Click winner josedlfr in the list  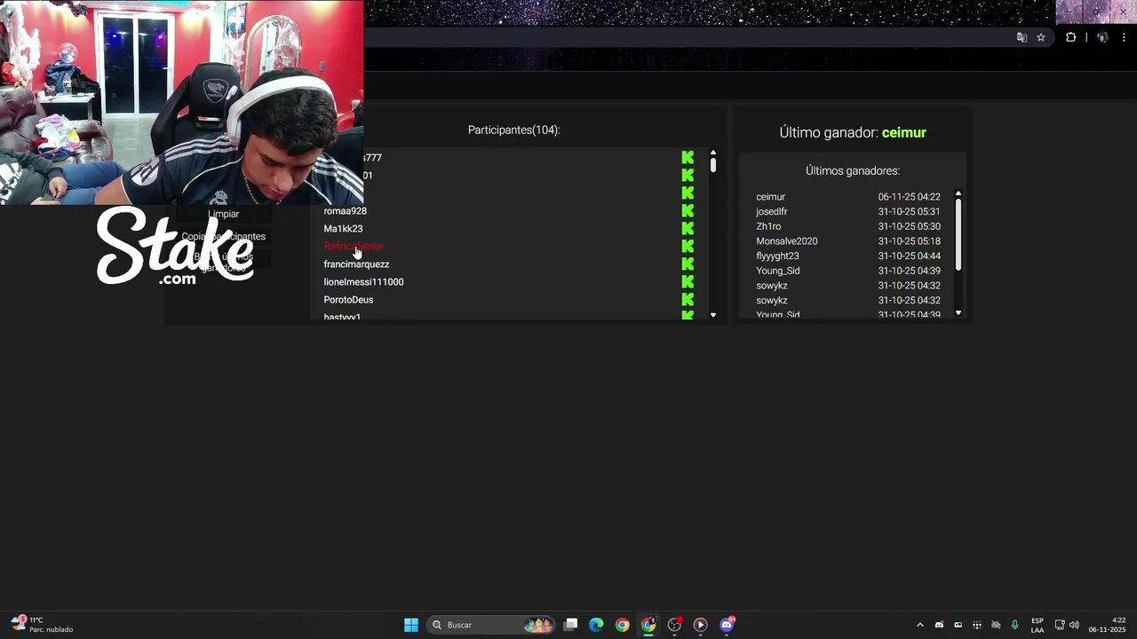[772, 211]
